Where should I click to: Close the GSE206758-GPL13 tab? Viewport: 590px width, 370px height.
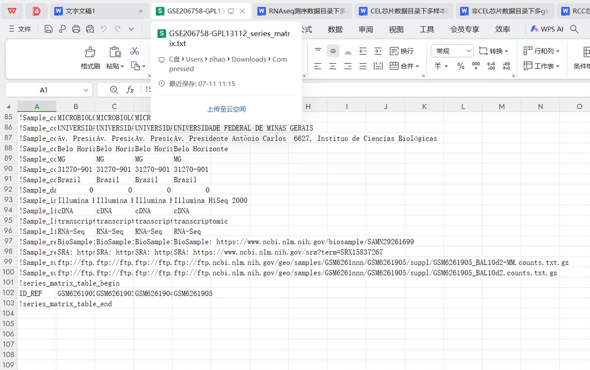point(243,11)
